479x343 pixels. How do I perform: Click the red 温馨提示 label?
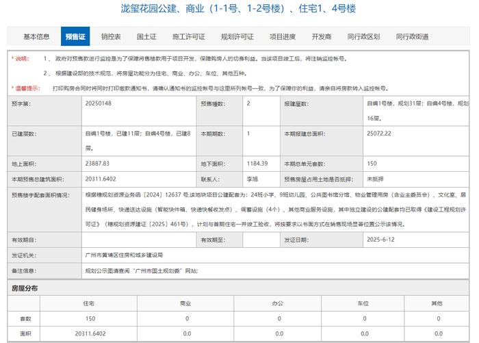click(x=26, y=88)
